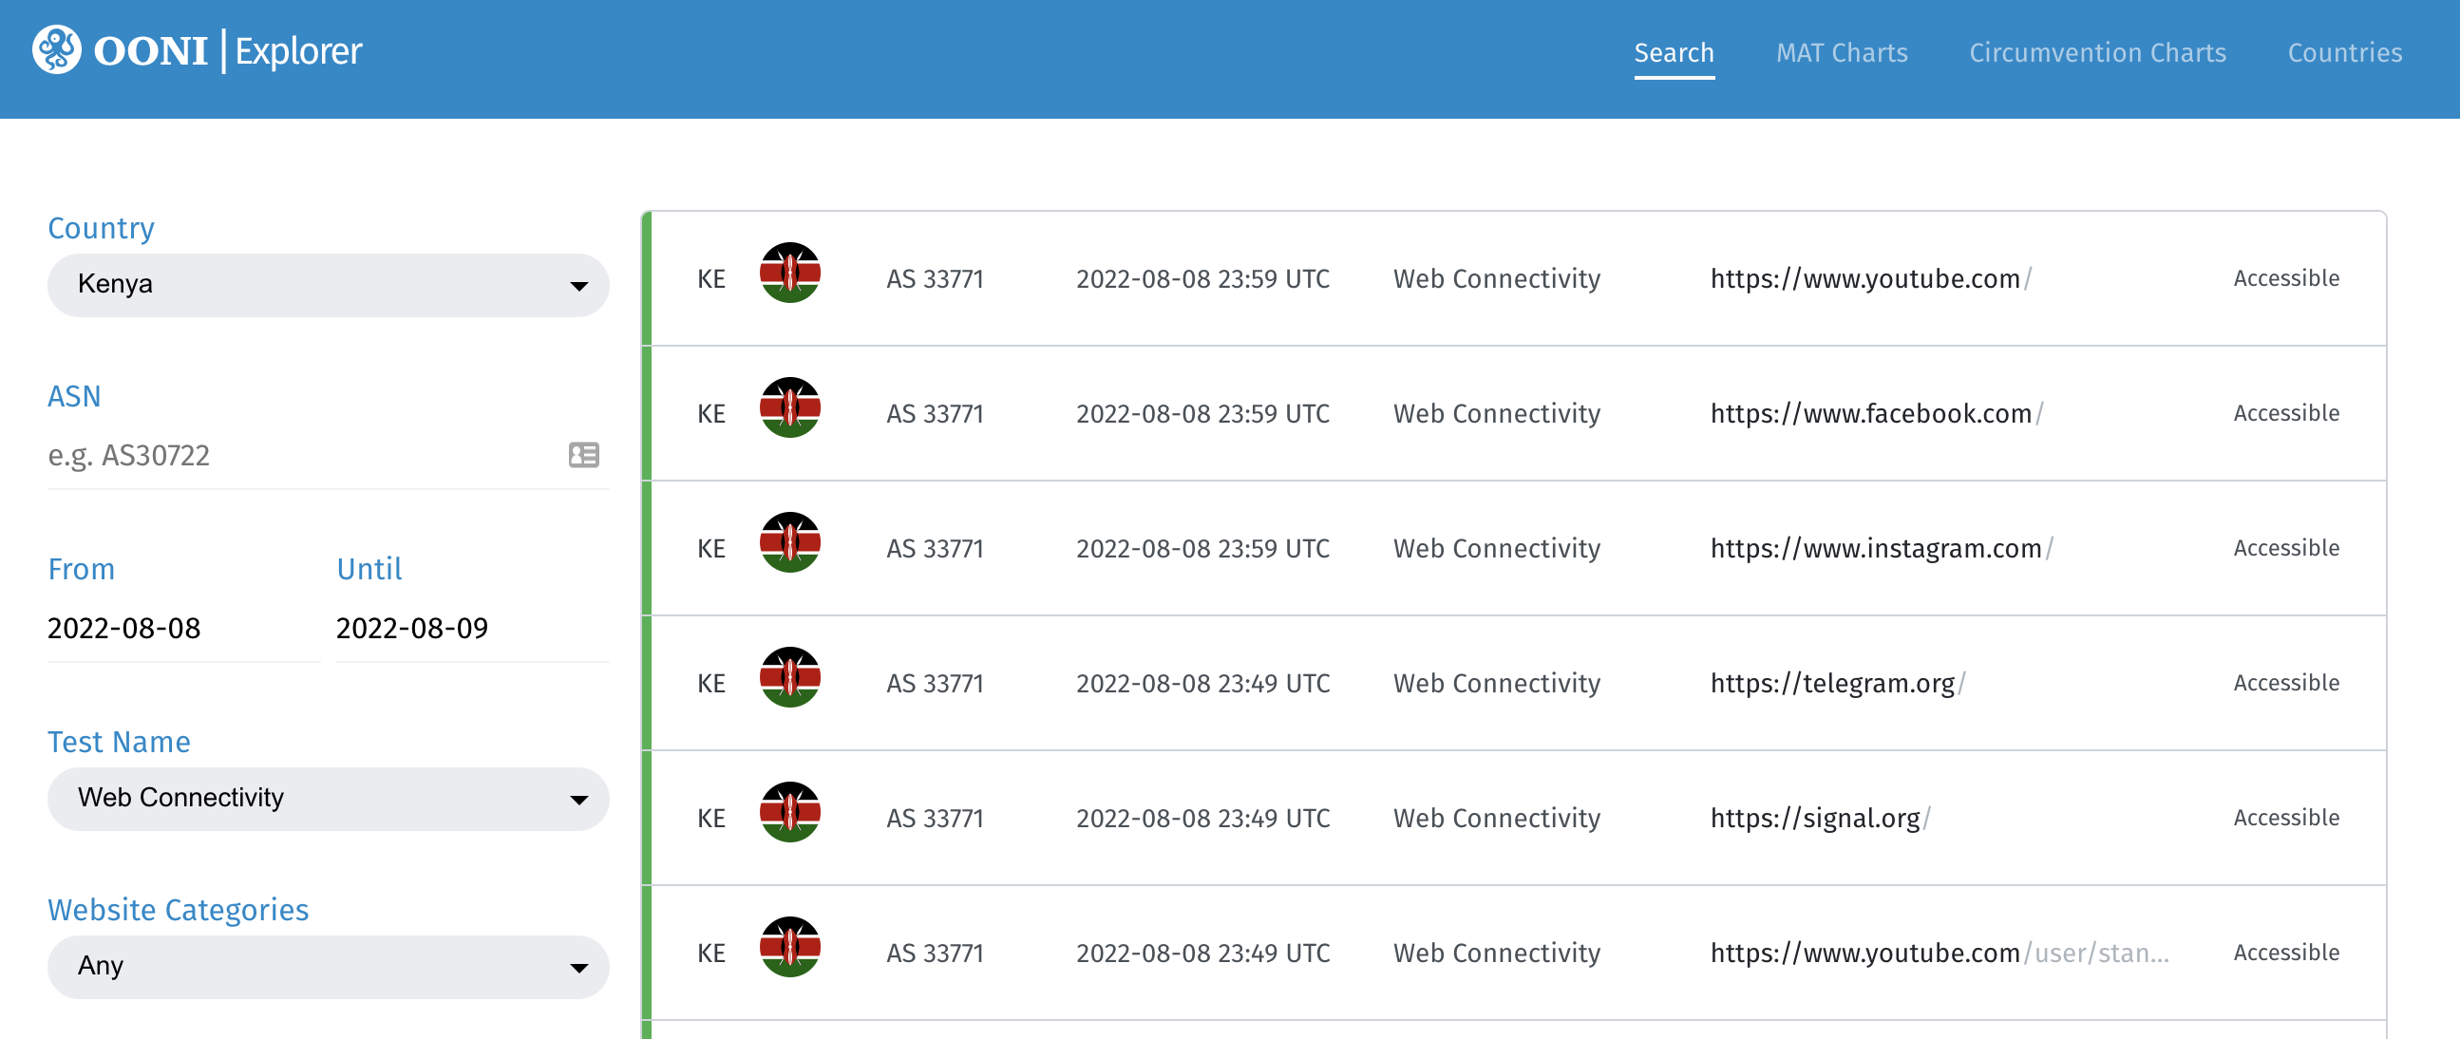This screenshot has width=2460, height=1039.
Task: Click Kenya flag in youtube.com row
Action: (x=788, y=274)
